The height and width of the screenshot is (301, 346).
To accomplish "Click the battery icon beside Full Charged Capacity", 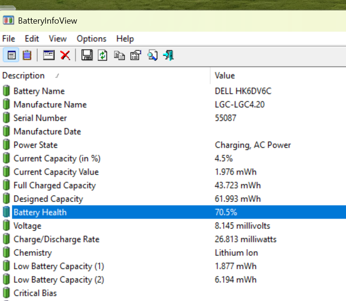I will [x=7, y=185].
